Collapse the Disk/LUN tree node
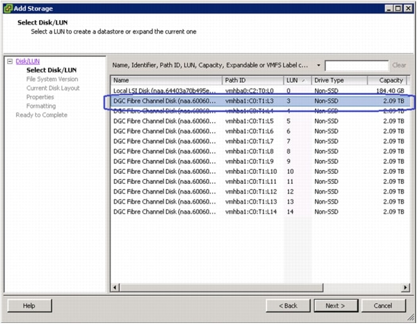 tap(9, 61)
